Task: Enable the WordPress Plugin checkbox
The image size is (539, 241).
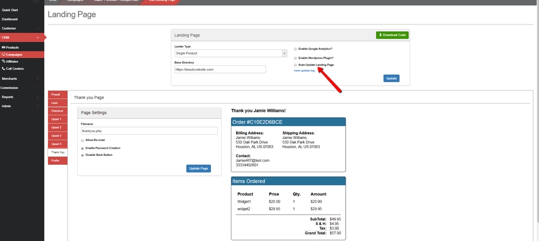Action: (x=295, y=58)
